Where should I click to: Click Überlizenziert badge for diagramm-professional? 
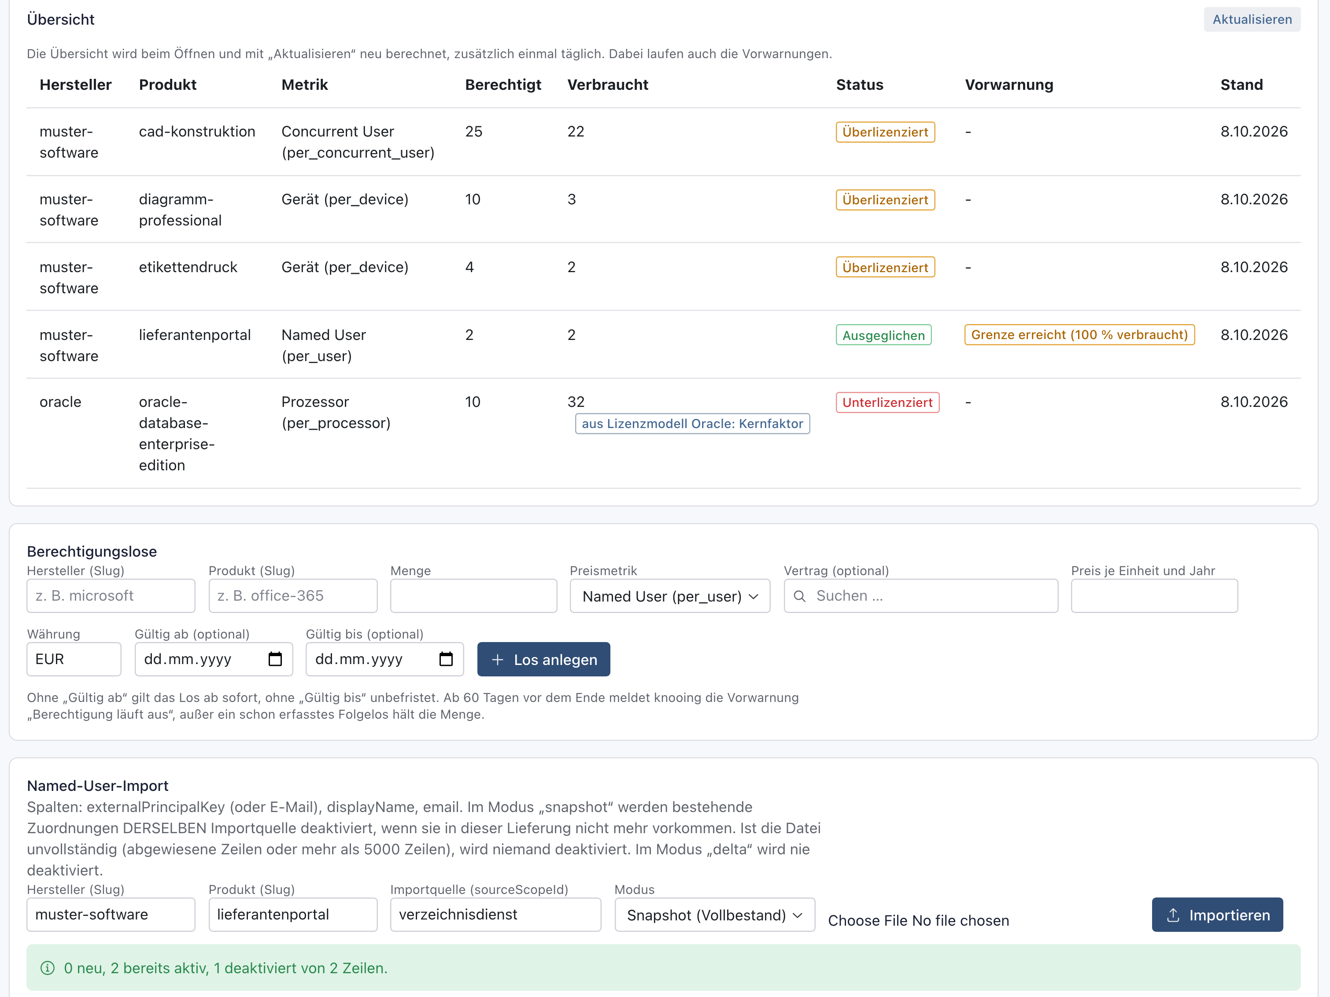click(885, 199)
